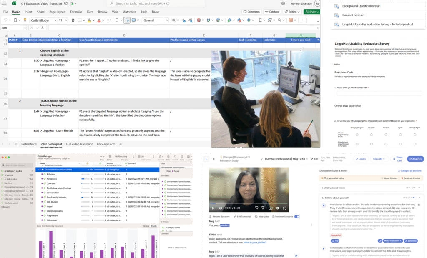This screenshot has height=258, width=427.
Task: Click the Format Painter icon in Excel
Action: click(x=25, y=20)
